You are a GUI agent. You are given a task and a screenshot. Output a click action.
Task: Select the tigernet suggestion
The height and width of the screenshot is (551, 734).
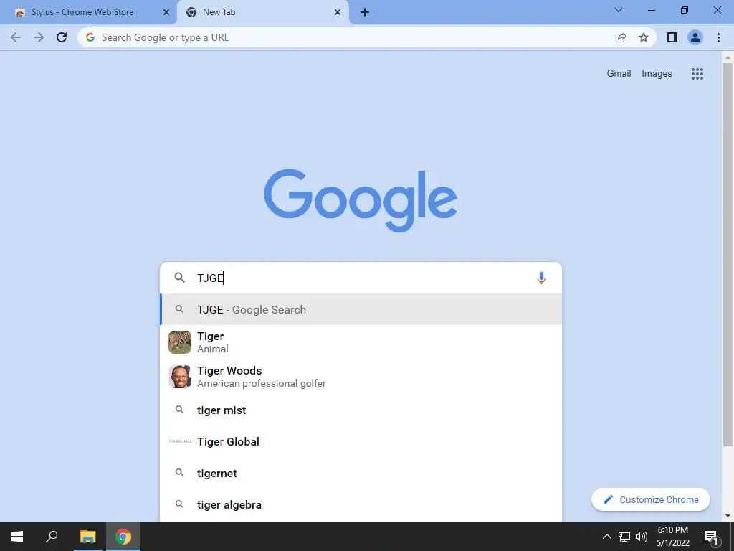[x=361, y=474]
